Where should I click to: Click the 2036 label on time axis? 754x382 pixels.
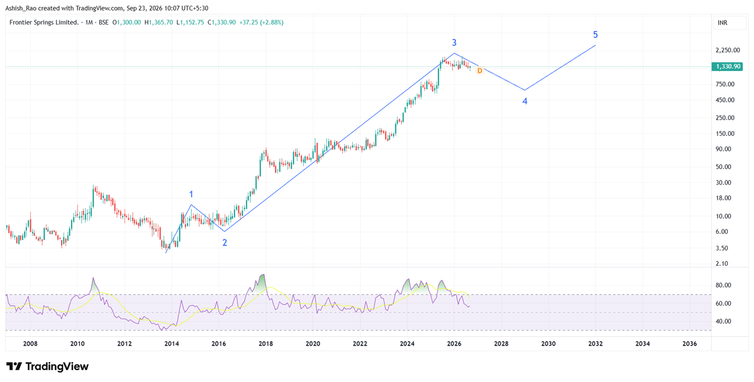pyautogui.click(x=690, y=344)
